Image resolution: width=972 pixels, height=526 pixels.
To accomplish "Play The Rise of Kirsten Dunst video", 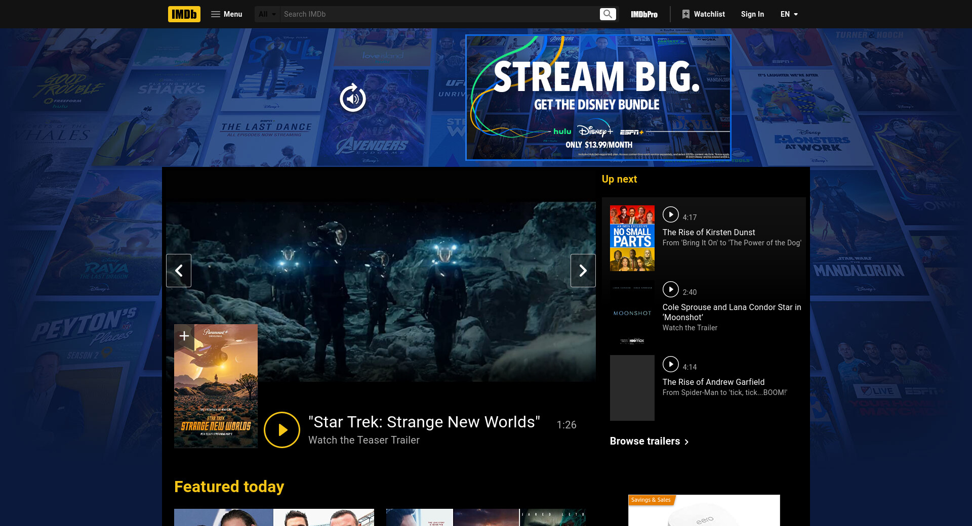I will [671, 214].
